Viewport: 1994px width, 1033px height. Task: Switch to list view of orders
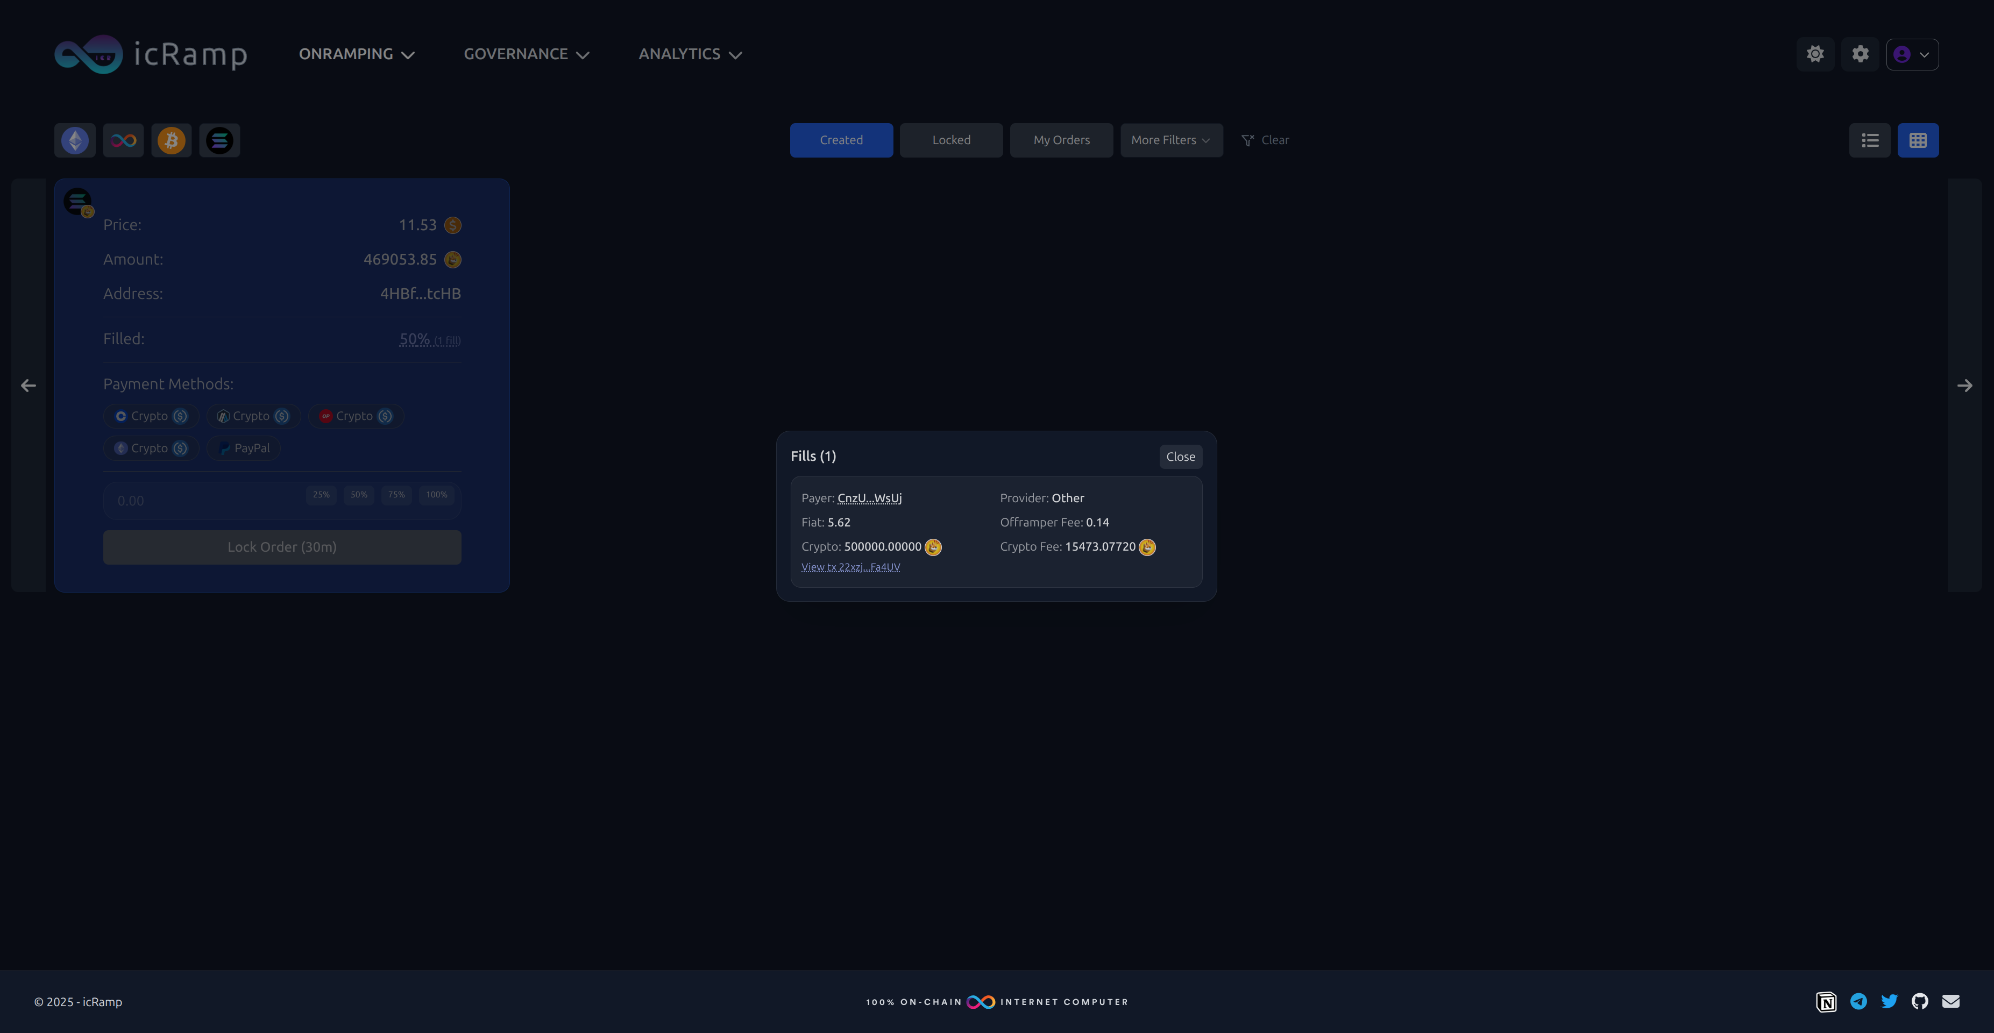click(x=1870, y=140)
